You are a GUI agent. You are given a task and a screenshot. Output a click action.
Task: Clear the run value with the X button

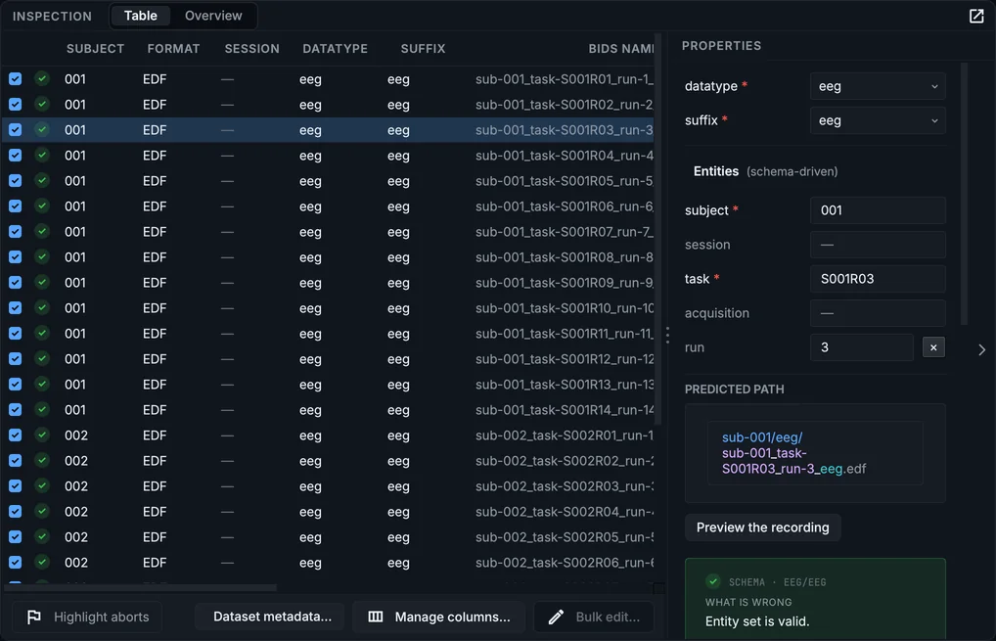(933, 347)
